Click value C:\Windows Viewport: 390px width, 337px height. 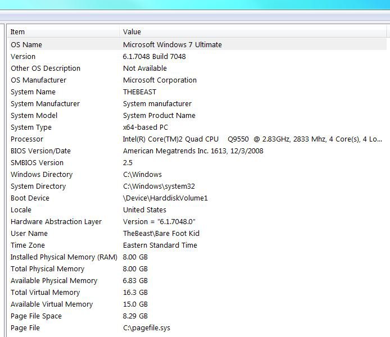142,175
